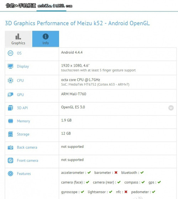Click the green check beside gps
The image size is (178, 199).
click(x=159, y=182)
